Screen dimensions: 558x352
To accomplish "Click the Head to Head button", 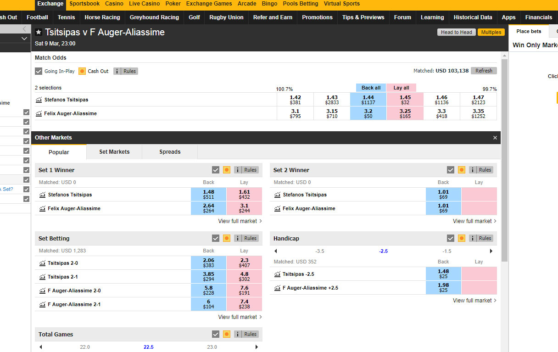I will pyautogui.click(x=456, y=32).
